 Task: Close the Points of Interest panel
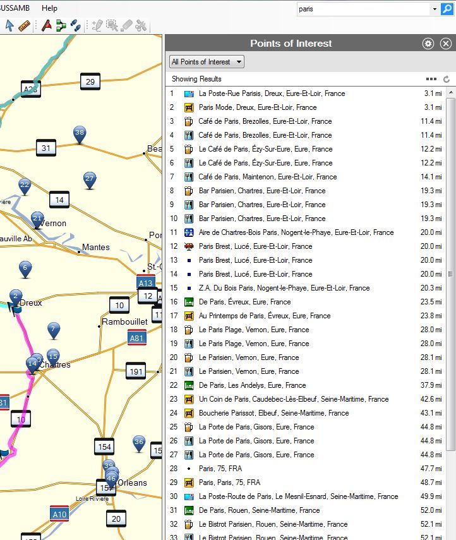click(x=446, y=44)
